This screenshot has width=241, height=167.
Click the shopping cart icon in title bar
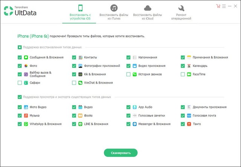[218, 6]
